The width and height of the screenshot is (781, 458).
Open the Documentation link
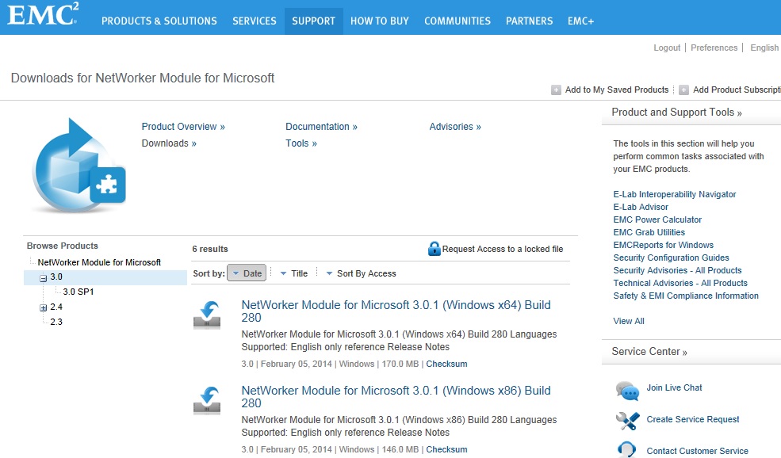[x=321, y=127]
